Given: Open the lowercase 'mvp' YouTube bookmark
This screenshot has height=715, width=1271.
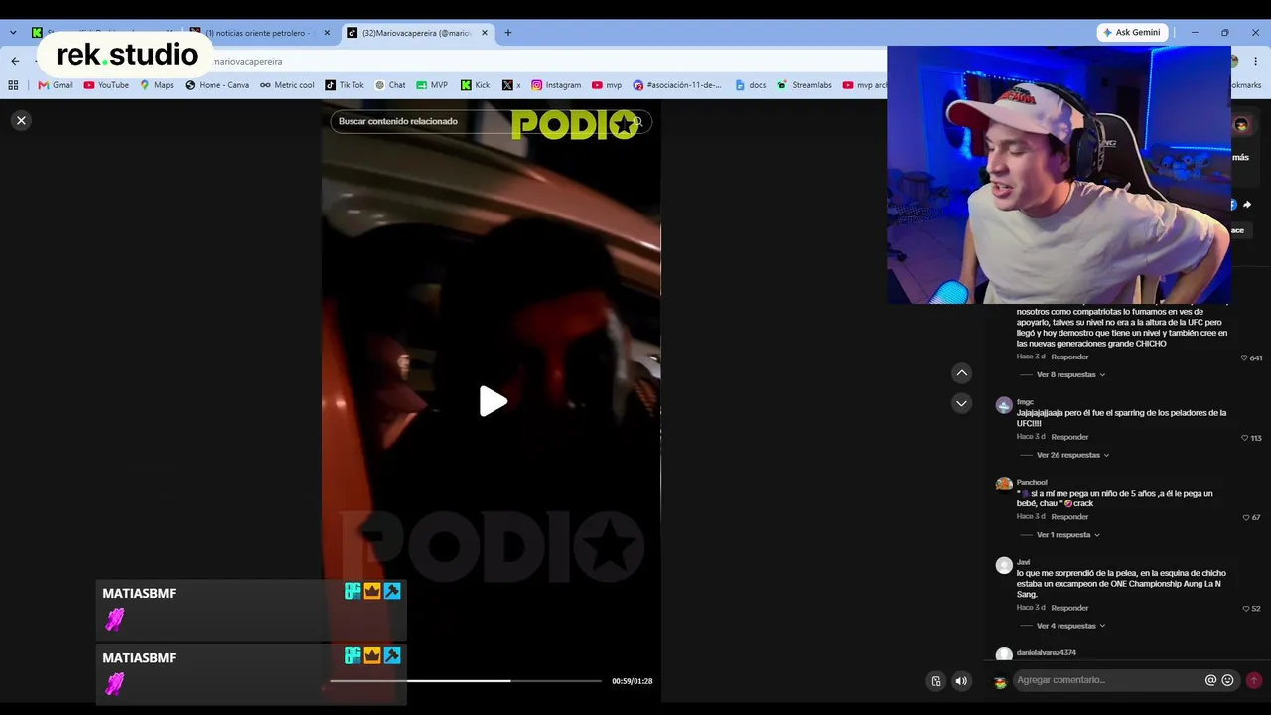Looking at the screenshot, I should coord(607,85).
